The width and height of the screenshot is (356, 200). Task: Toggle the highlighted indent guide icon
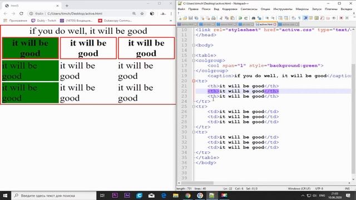click(305, 18)
